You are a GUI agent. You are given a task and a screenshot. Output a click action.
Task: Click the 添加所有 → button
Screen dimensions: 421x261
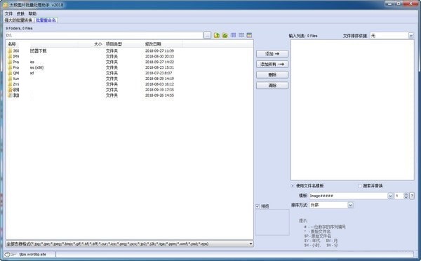[272, 64]
